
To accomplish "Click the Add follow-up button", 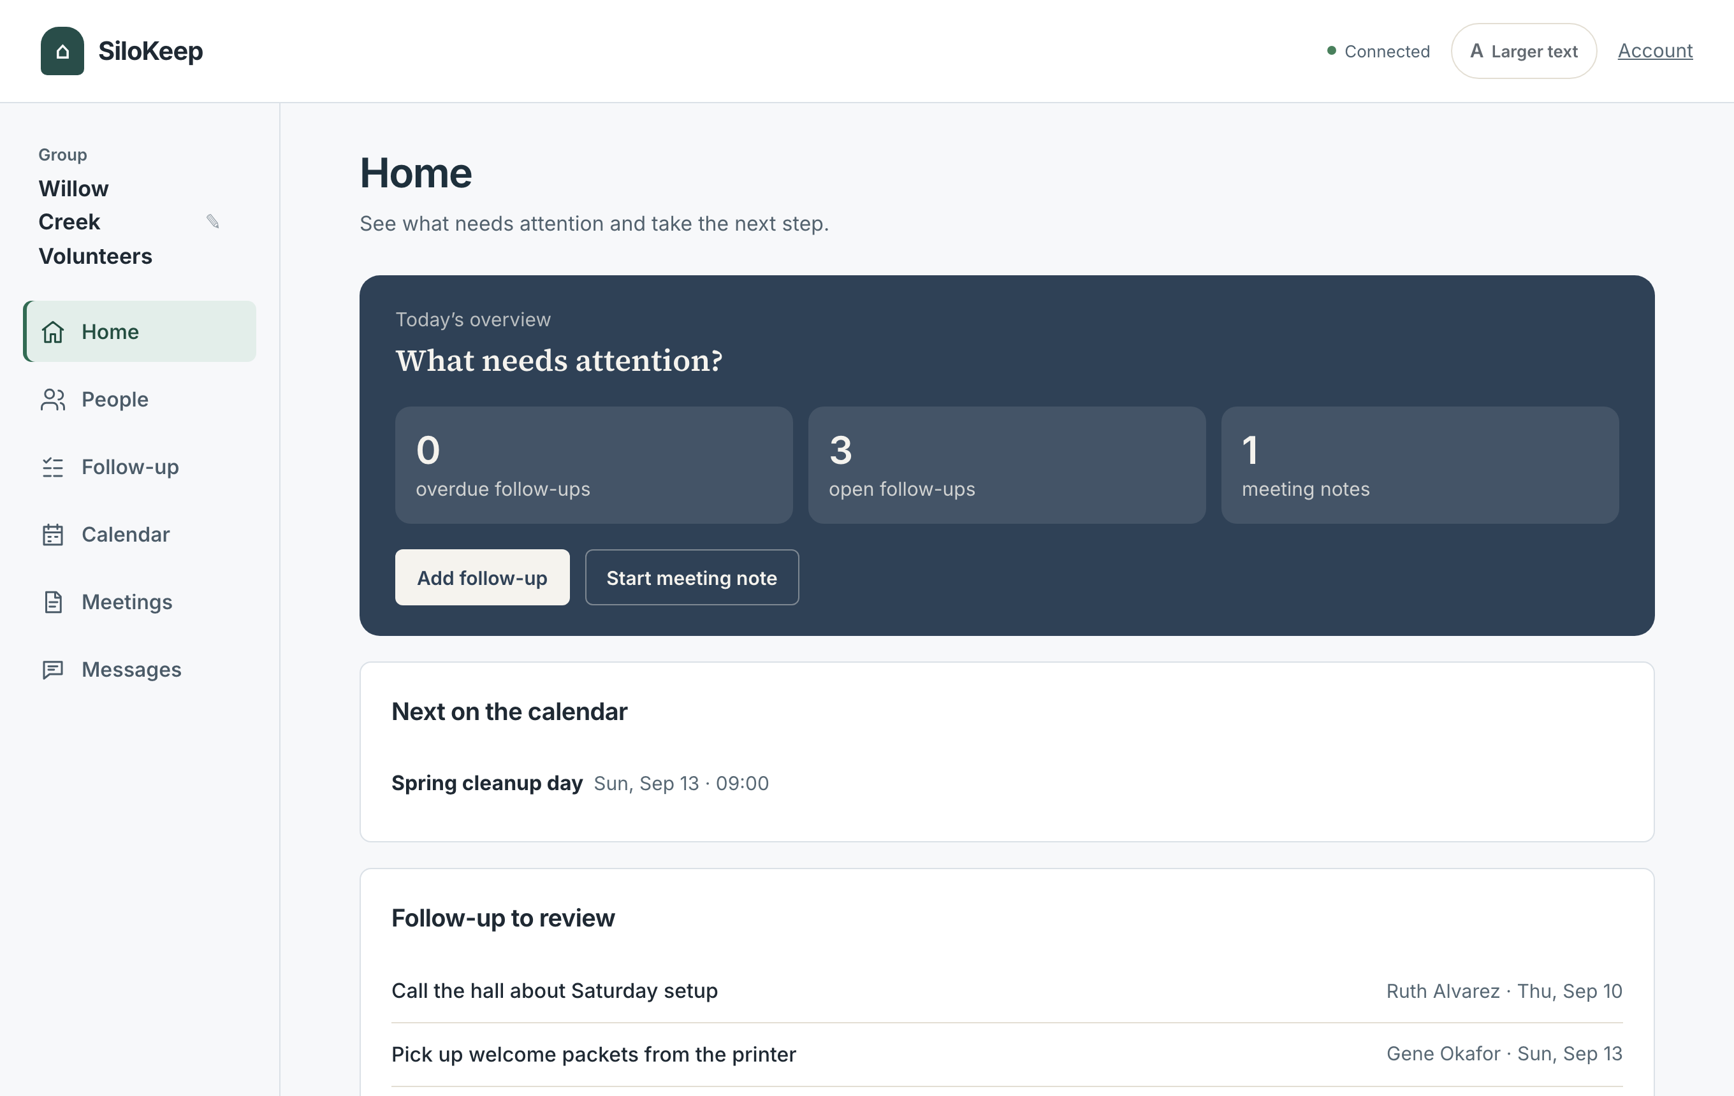I will (482, 578).
